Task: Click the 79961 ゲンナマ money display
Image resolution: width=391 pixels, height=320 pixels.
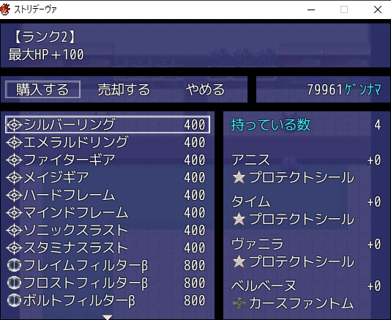Action: click(344, 89)
